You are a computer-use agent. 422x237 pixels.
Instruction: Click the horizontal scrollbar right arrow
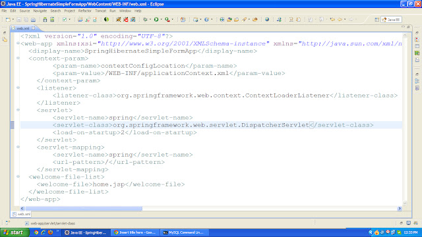click(x=400, y=209)
